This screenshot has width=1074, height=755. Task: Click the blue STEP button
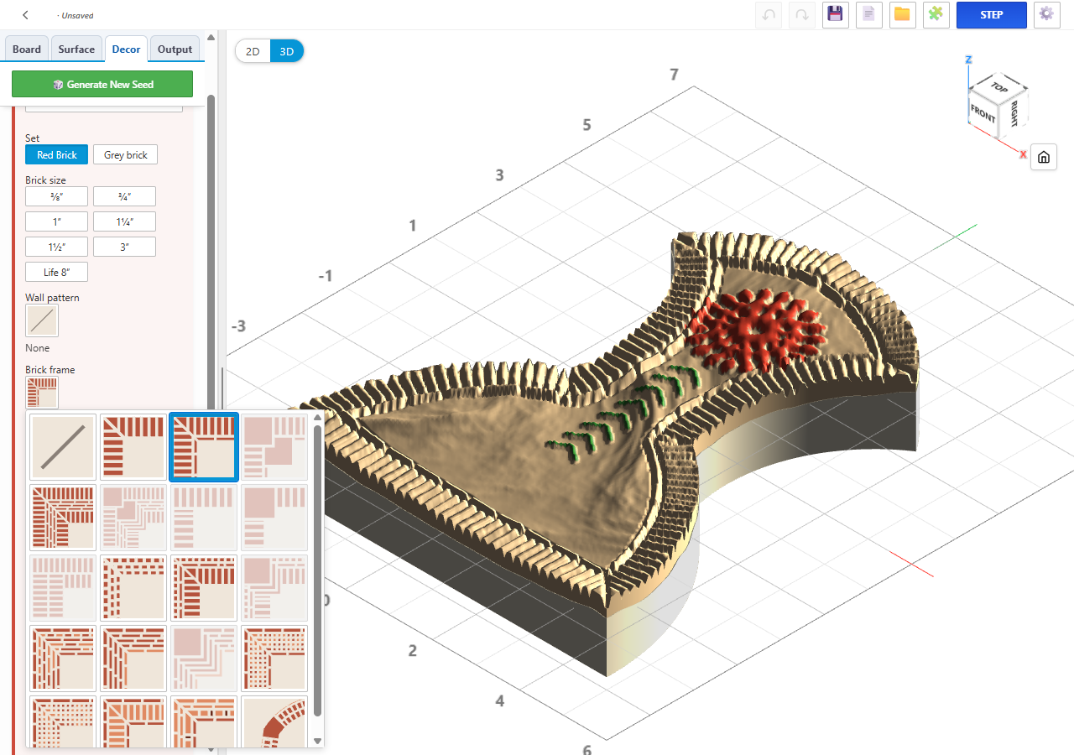[x=991, y=14]
